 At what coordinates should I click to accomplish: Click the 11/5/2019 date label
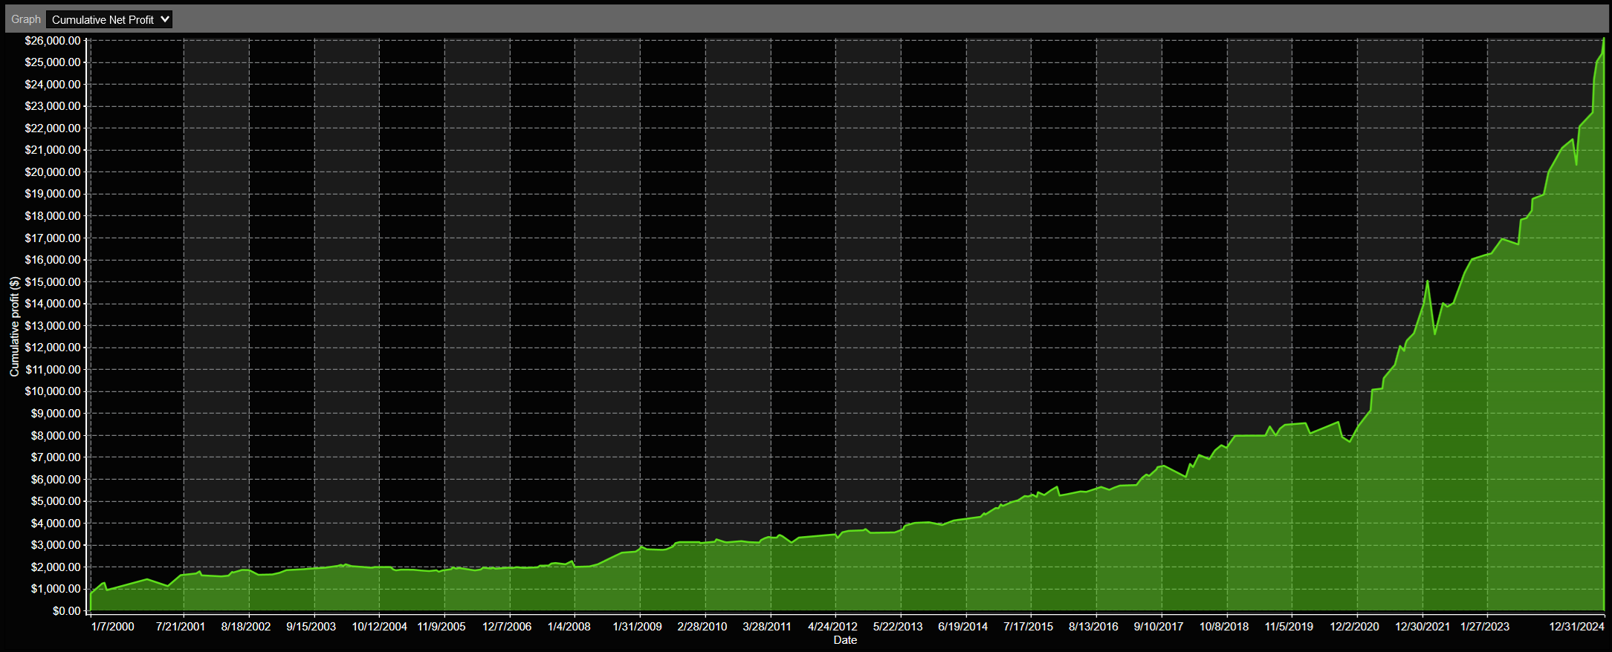(1289, 627)
